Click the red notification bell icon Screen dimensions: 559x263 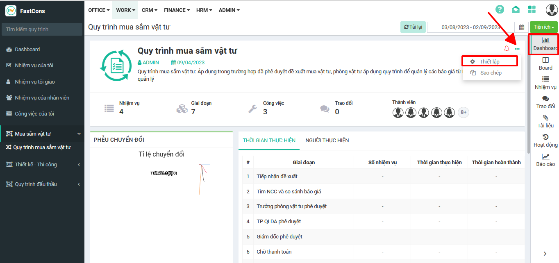(x=507, y=49)
